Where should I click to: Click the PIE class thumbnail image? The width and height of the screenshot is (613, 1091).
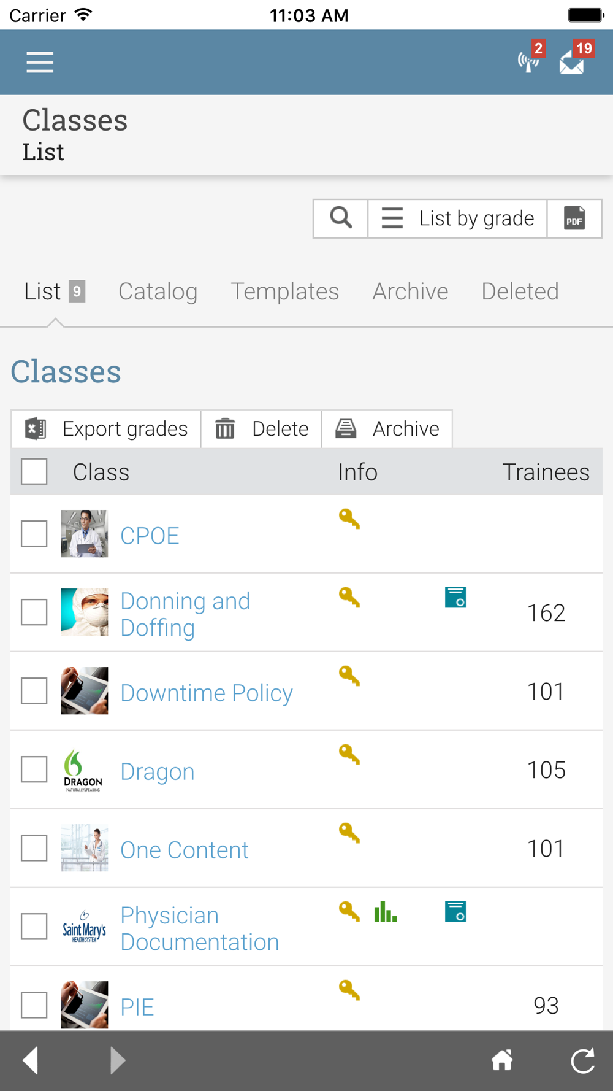85,1004
